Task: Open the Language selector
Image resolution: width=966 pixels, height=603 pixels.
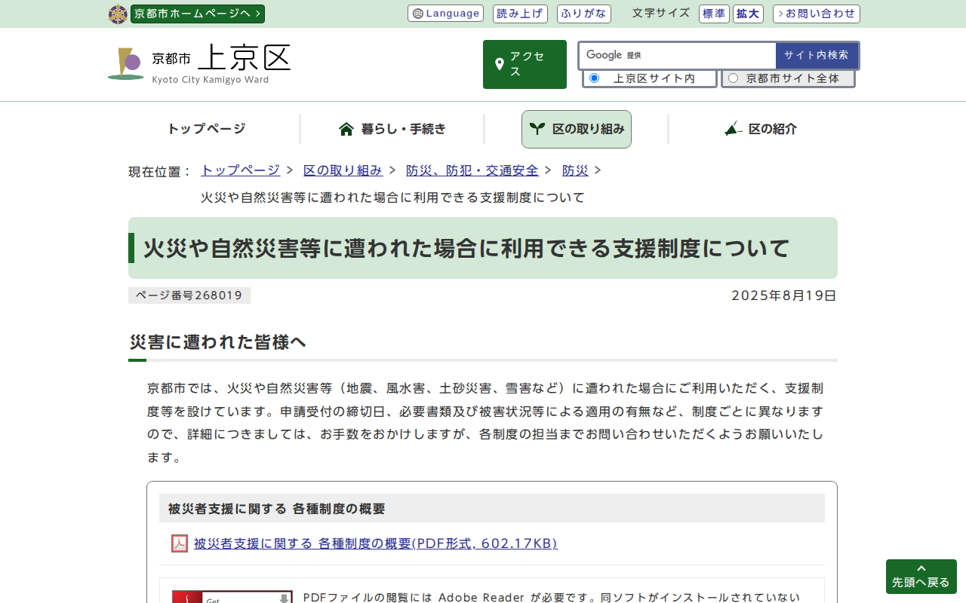Action: point(445,14)
